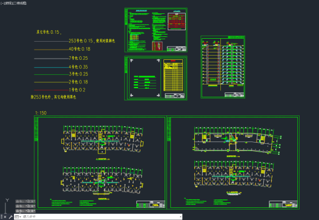Pick the gray sample line beside 253号色

pyautogui.click(x=51, y=41)
